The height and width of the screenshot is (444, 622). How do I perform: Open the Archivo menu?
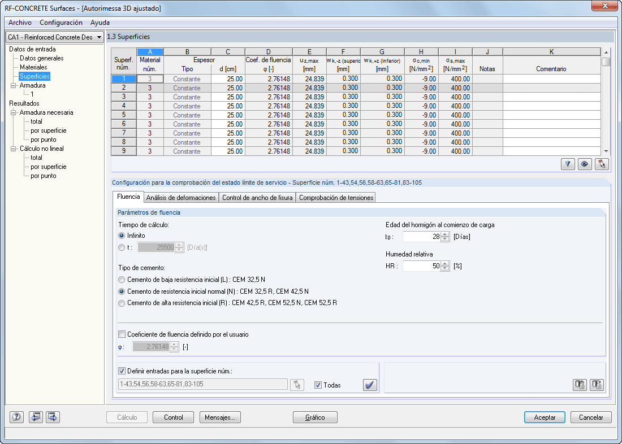[20, 23]
